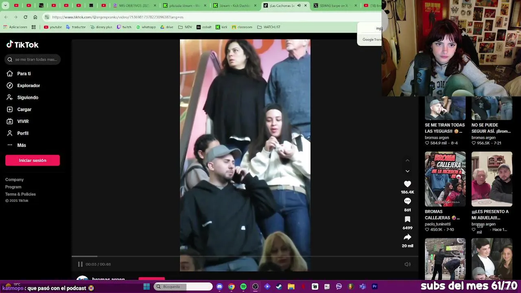Click paolo_tuninetti author name

coord(438,224)
